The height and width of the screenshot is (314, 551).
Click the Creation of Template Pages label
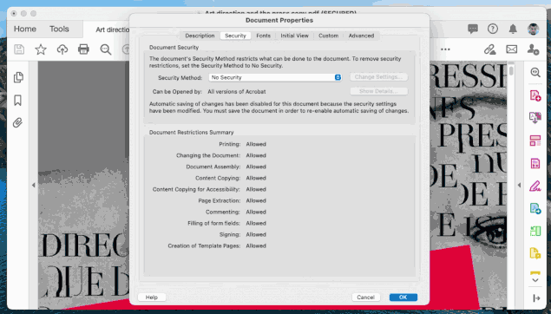(204, 245)
